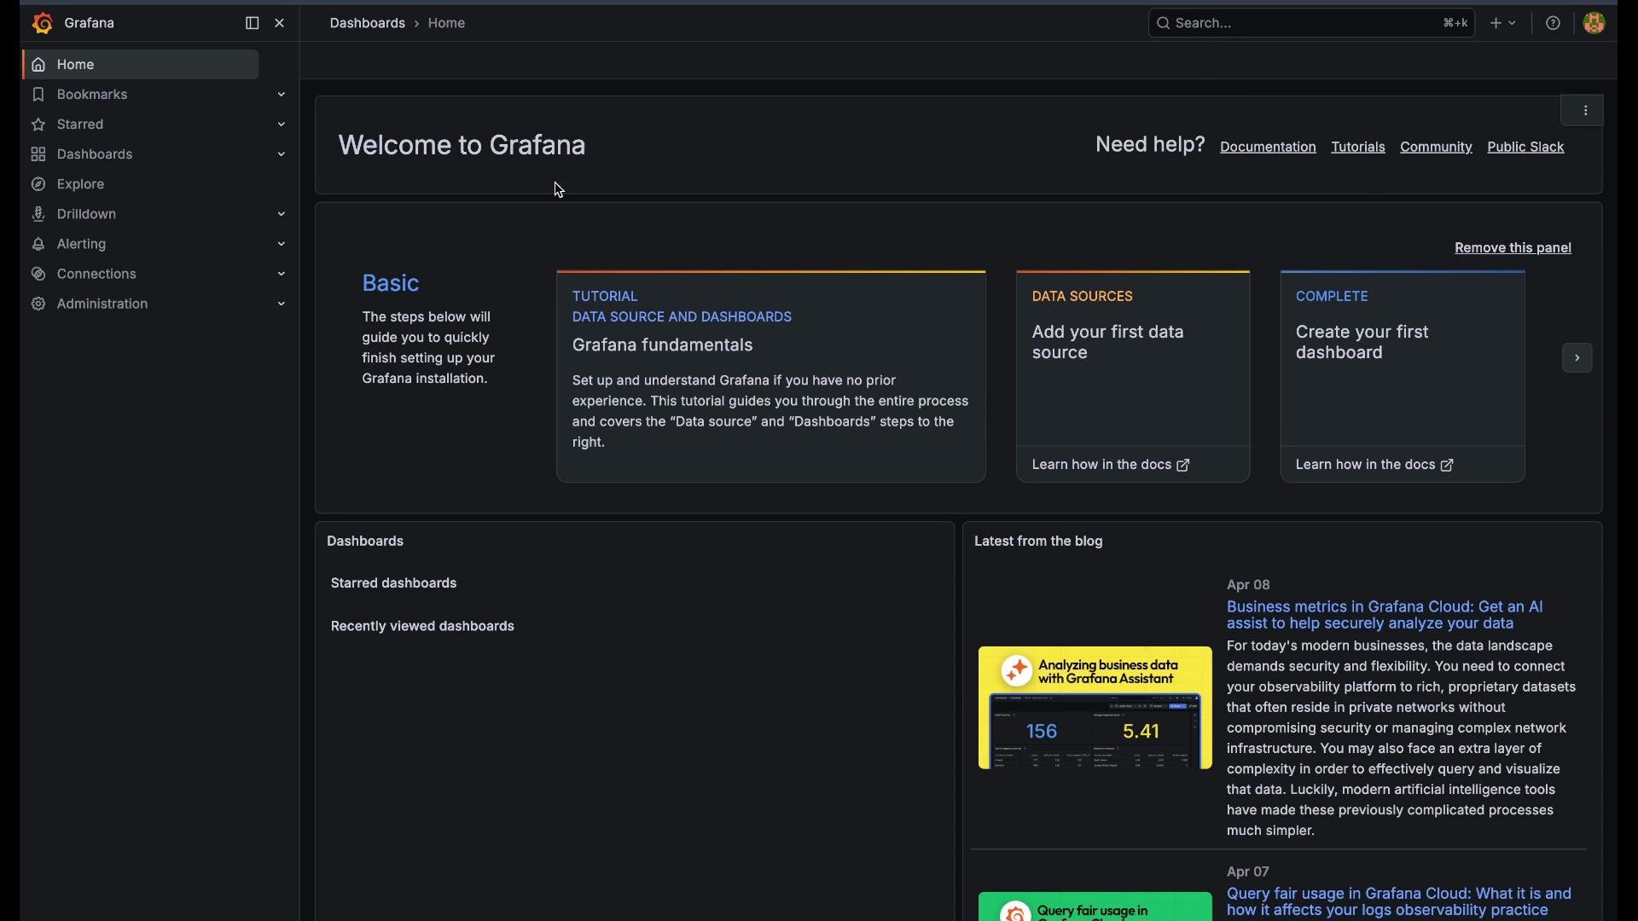Open the Business metrics in Grafana Cloud blog post

(x=1385, y=616)
